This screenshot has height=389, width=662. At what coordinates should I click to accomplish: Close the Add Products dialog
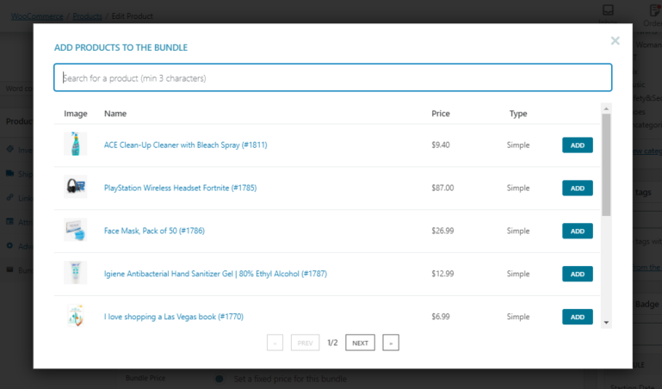click(x=616, y=41)
